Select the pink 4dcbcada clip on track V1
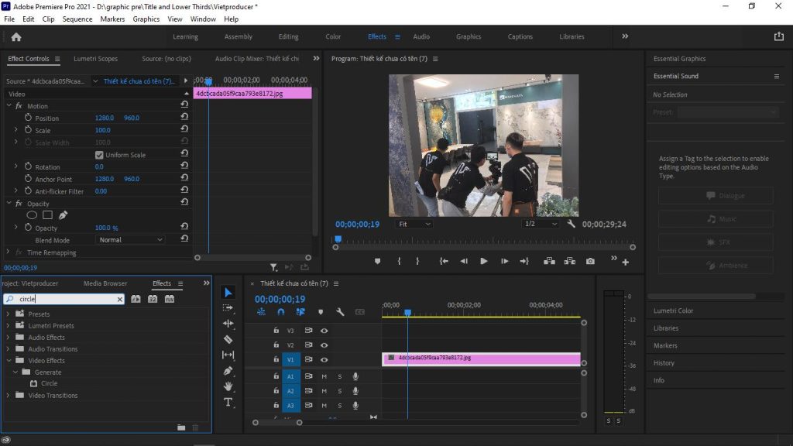793x446 pixels. (x=480, y=359)
